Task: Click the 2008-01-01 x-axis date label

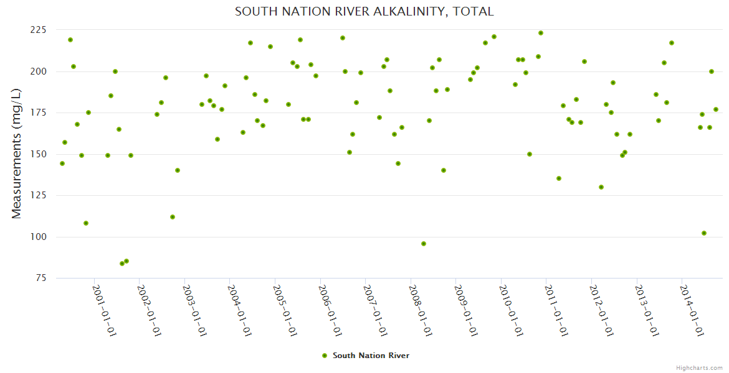Action: pos(421,310)
